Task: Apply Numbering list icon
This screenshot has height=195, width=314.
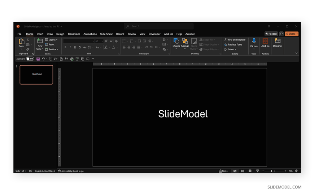Action: tap(132, 41)
